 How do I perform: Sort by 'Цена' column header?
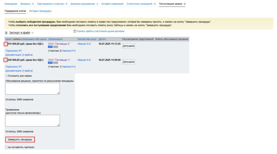point(8,39)
